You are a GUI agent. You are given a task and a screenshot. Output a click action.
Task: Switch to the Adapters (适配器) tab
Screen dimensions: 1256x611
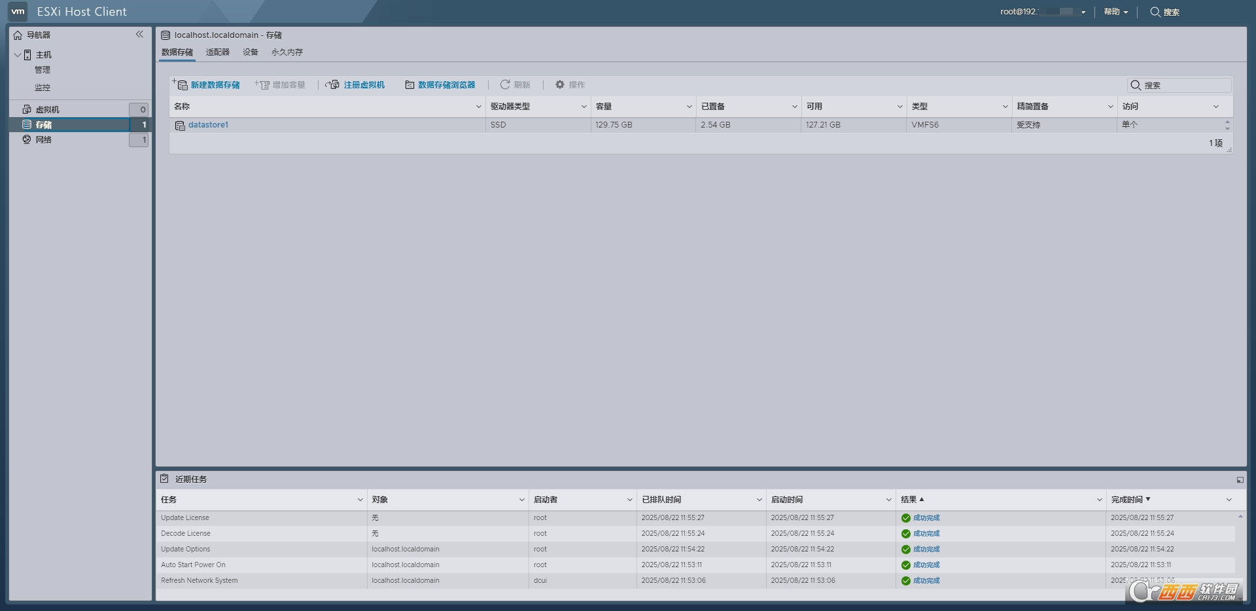(x=217, y=52)
